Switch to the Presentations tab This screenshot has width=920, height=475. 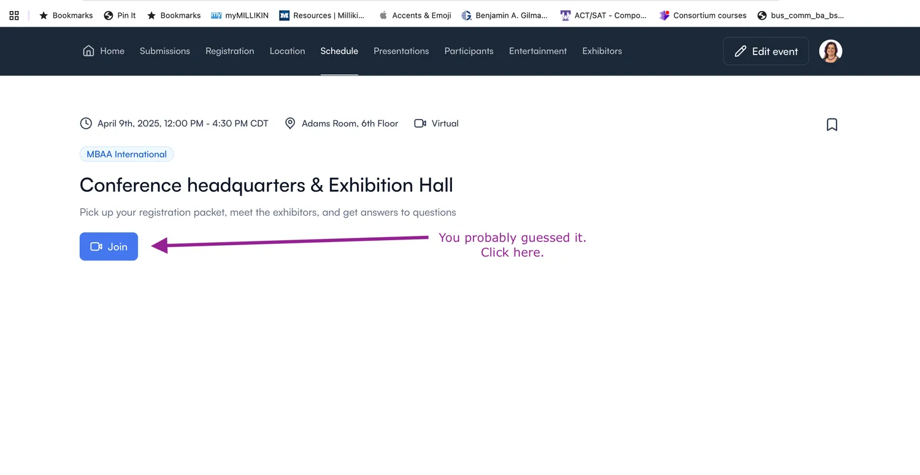point(401,51)
